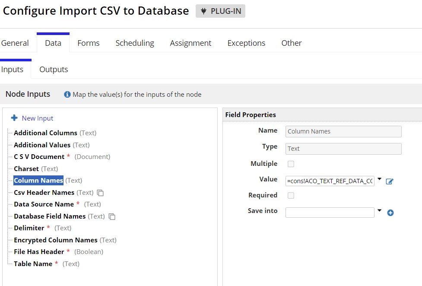422x286 pixels.
Task: Select the Data tab
Action: [x=53, y=43]
